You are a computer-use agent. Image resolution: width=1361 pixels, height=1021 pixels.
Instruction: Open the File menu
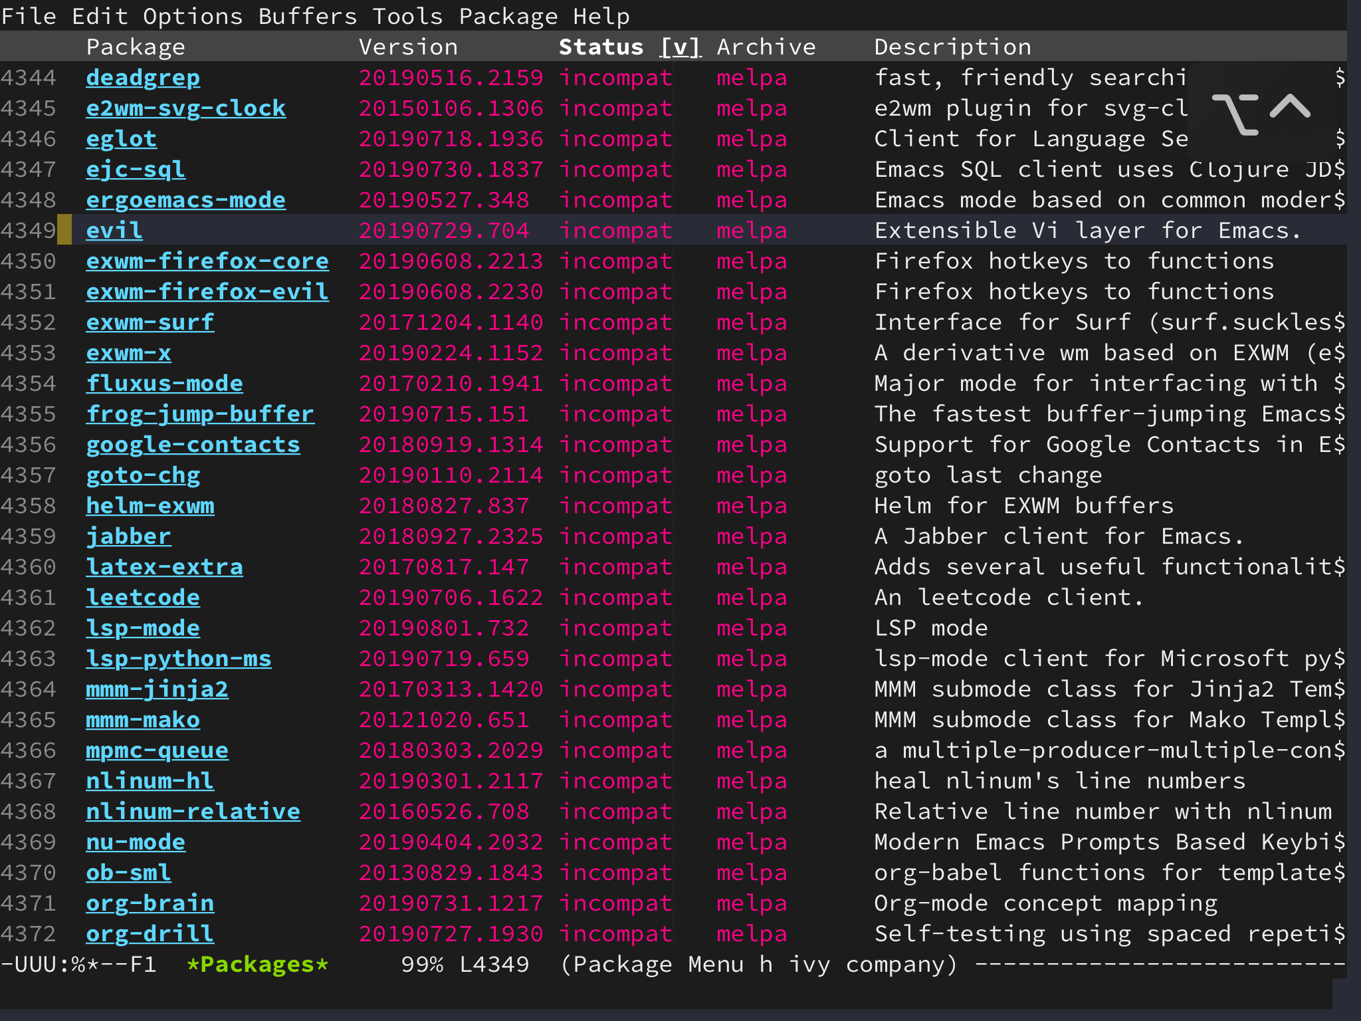(30, 16)
